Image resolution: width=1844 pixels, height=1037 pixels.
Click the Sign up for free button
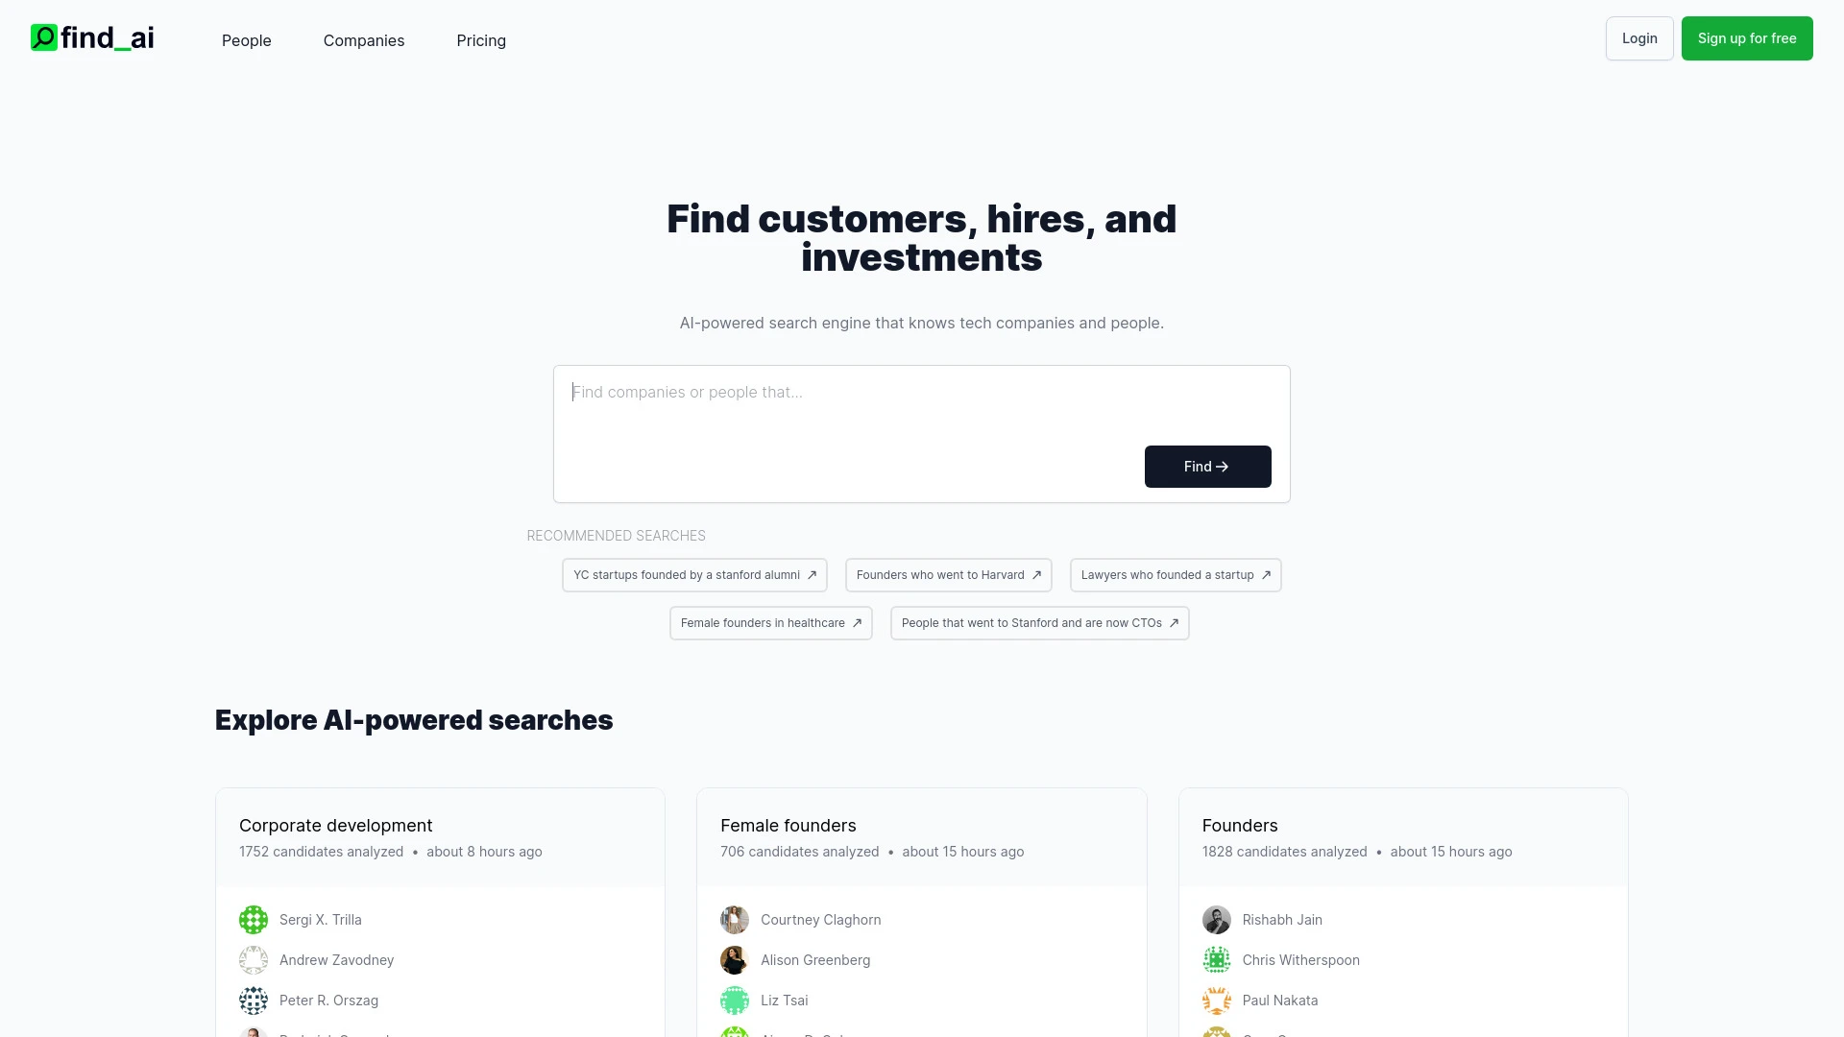tap(1746, 38)
